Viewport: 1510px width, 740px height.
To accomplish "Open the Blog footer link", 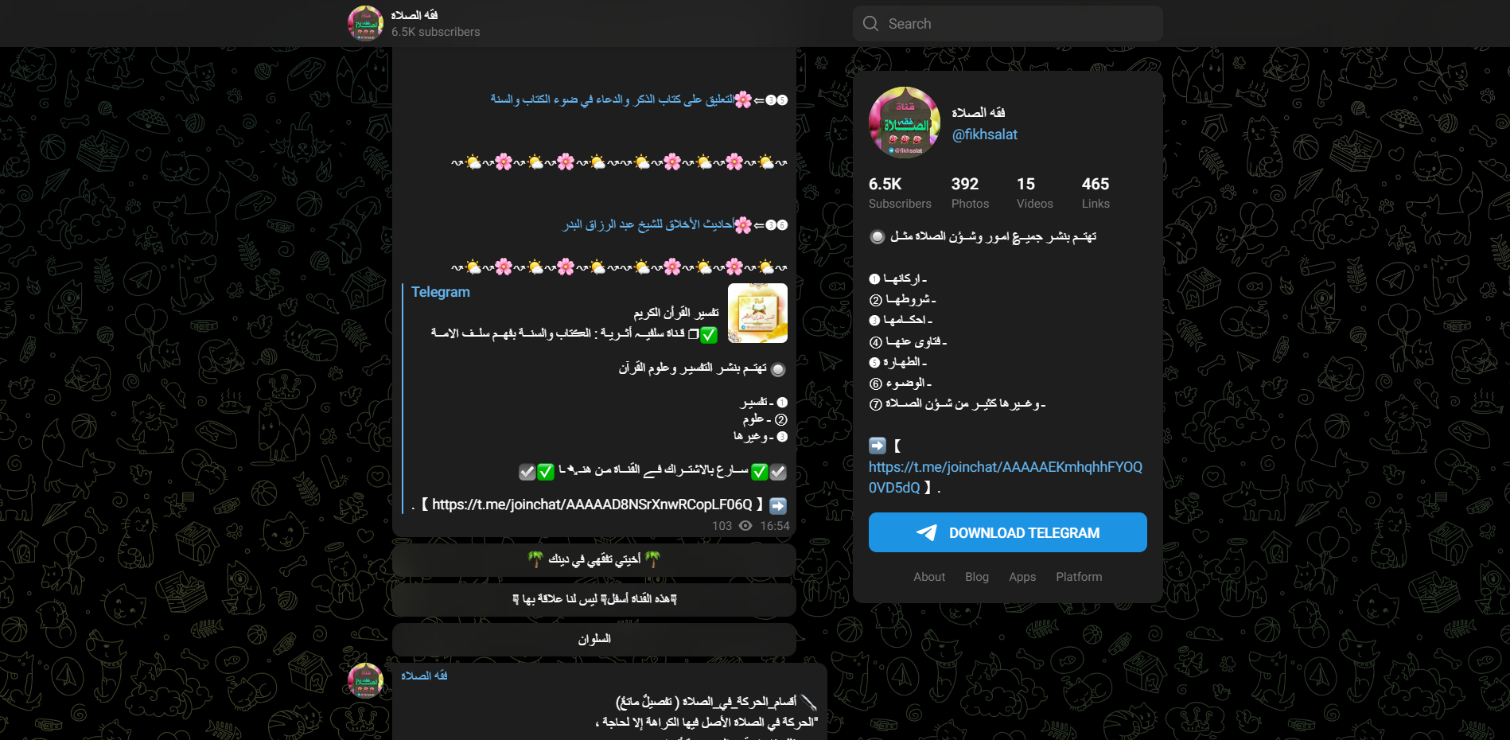I will tap(977, 577).
